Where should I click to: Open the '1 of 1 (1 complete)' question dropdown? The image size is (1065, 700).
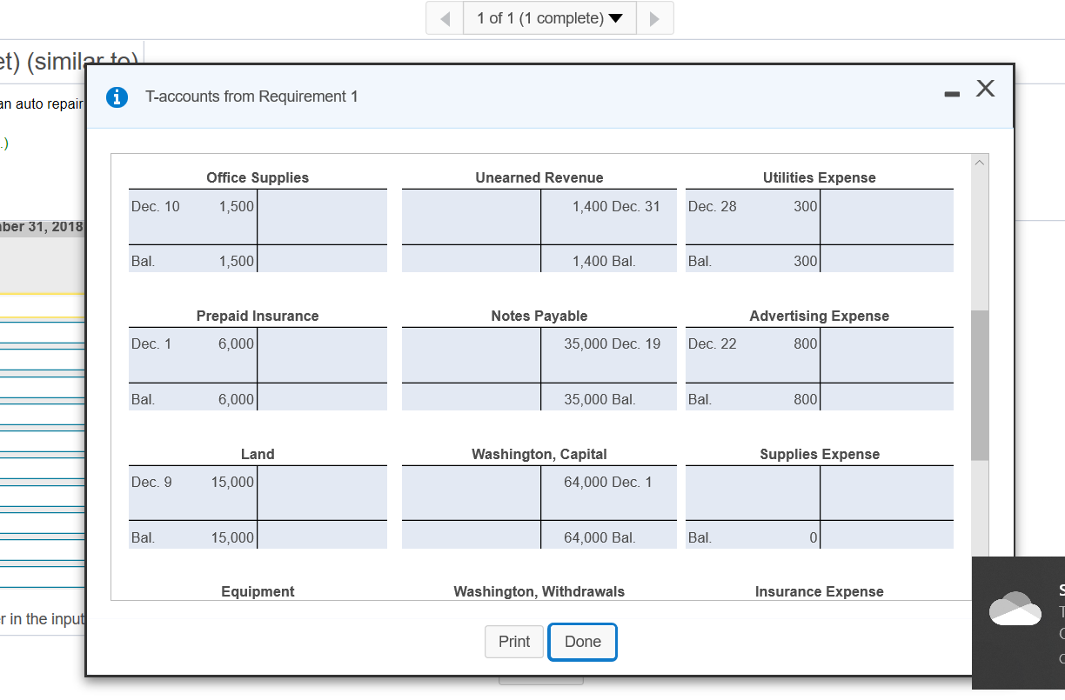549,17
